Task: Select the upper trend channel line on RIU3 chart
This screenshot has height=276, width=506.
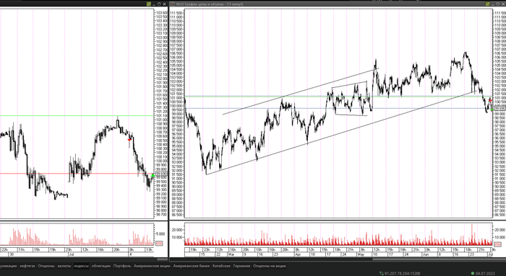Action: click(300, 91)
